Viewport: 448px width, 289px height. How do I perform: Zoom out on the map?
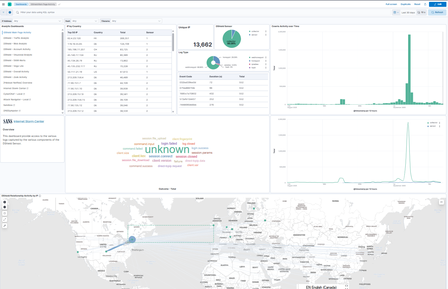[5, 207]
